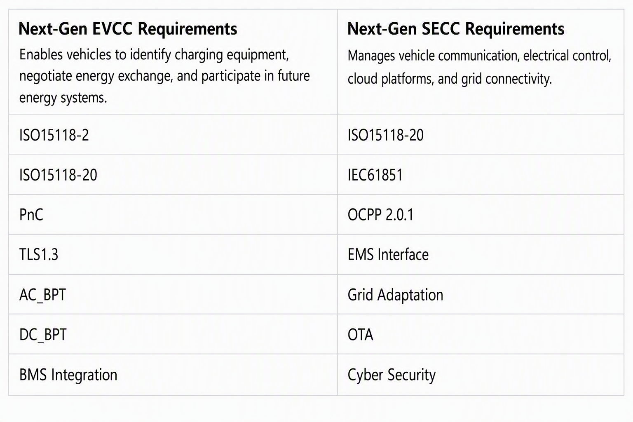The height and width of the screenshot is (422, 633).
Task: Select the ISO15118-20 cell in SECC column
Action: [481, 135]
